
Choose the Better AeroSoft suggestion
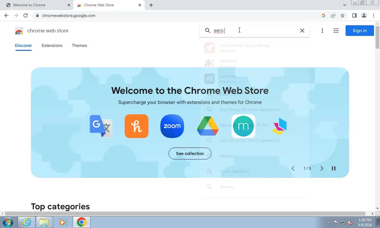(254, 171)
